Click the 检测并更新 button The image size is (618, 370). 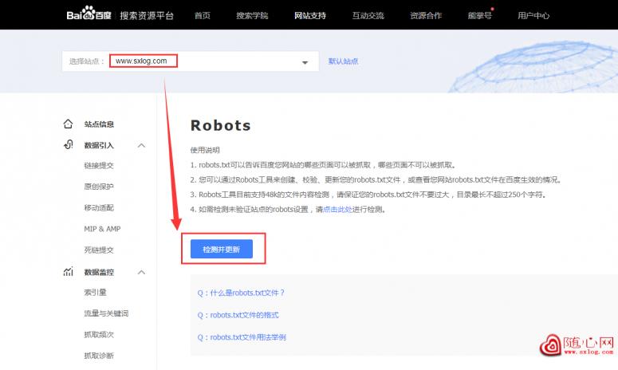pyautogui.click(x=222, y=249)
